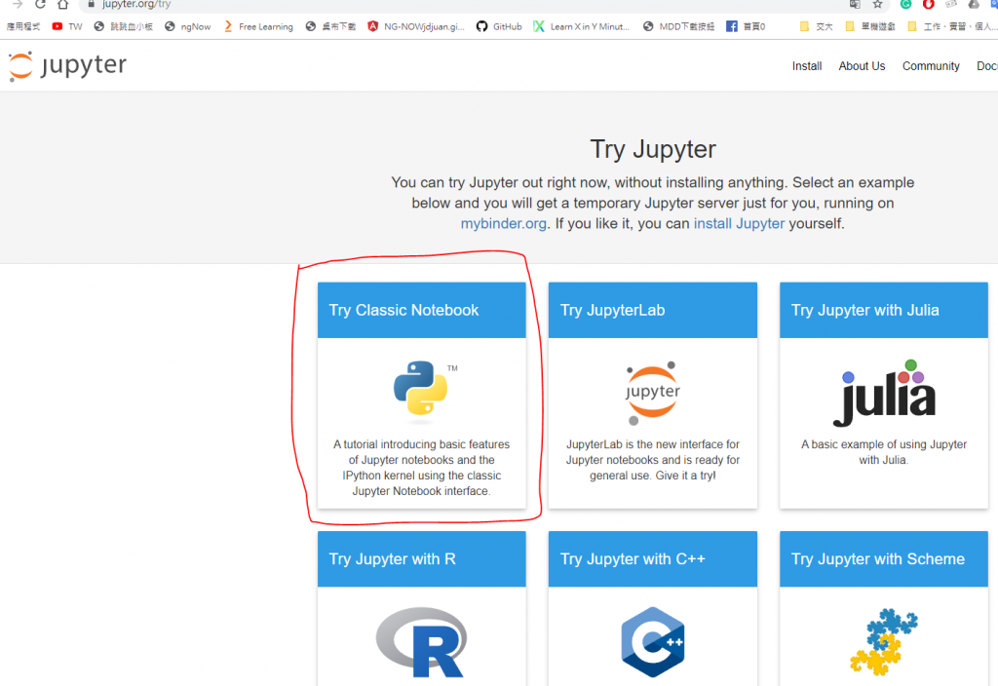998x686 pixels.
Task: Click the Julia logo image
Action: [x=884, y=394]
